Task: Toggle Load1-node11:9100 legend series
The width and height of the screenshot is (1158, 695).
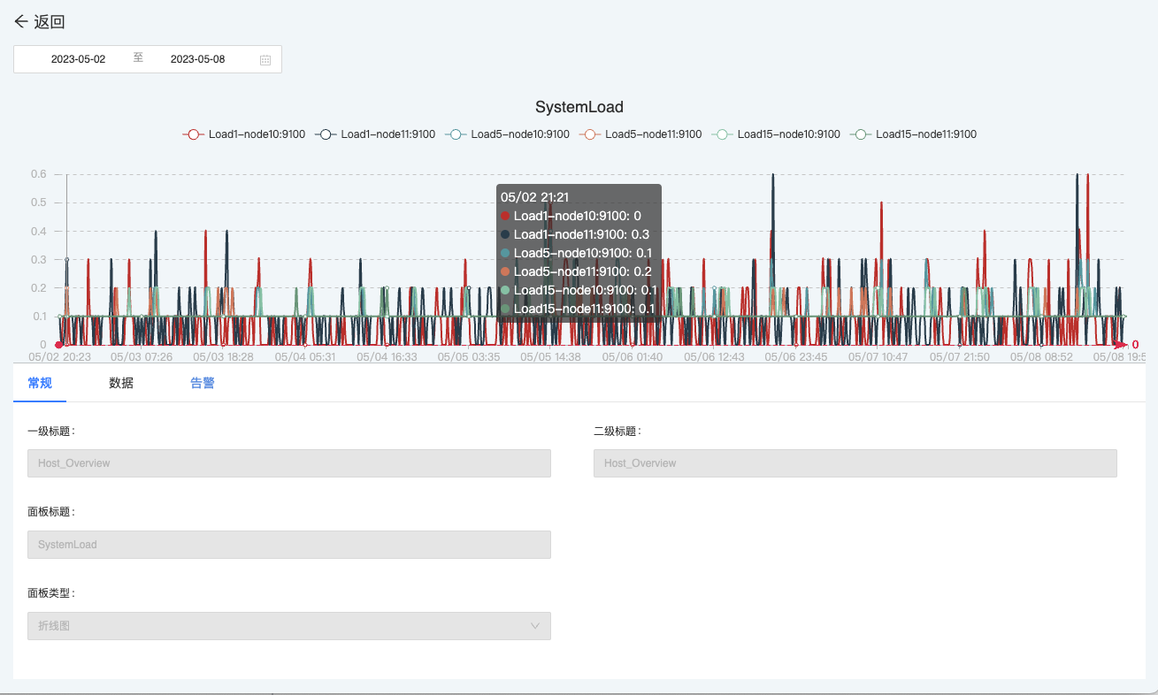Action: coord(375,134)
